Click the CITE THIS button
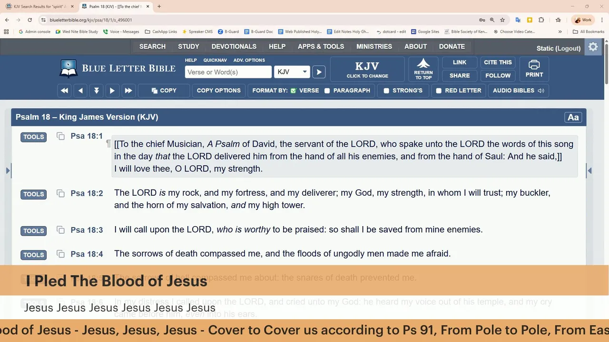 [x=498, y=62]
